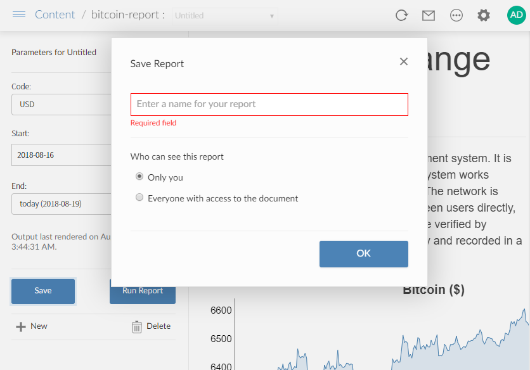530x370 pixels.
Task: Select 'Everyone with access to the document'
Action: click(x=139, y=198)
